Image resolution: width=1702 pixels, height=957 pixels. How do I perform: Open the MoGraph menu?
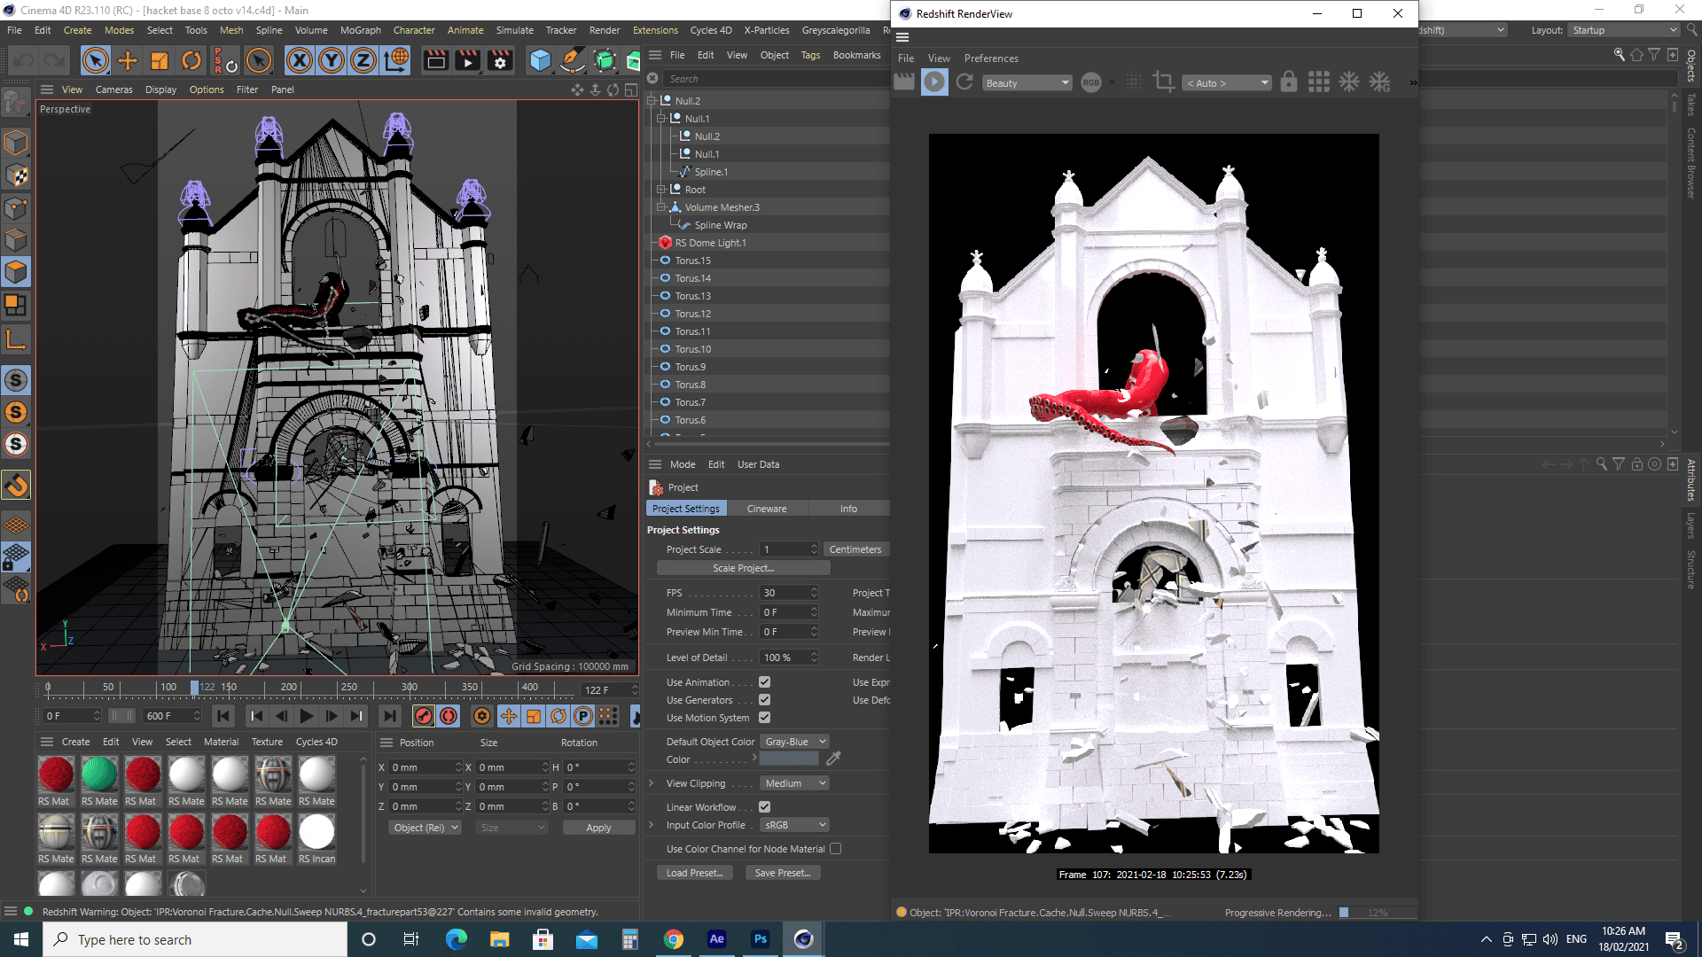[360, 30]
